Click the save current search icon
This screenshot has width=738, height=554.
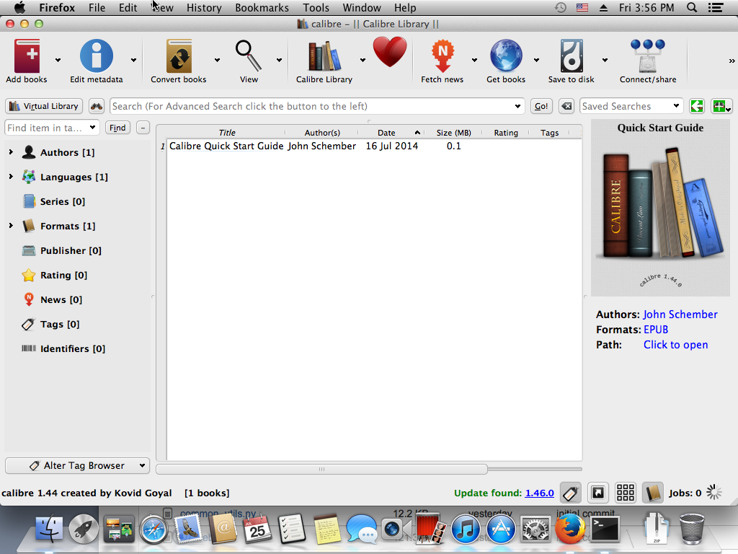721,106
